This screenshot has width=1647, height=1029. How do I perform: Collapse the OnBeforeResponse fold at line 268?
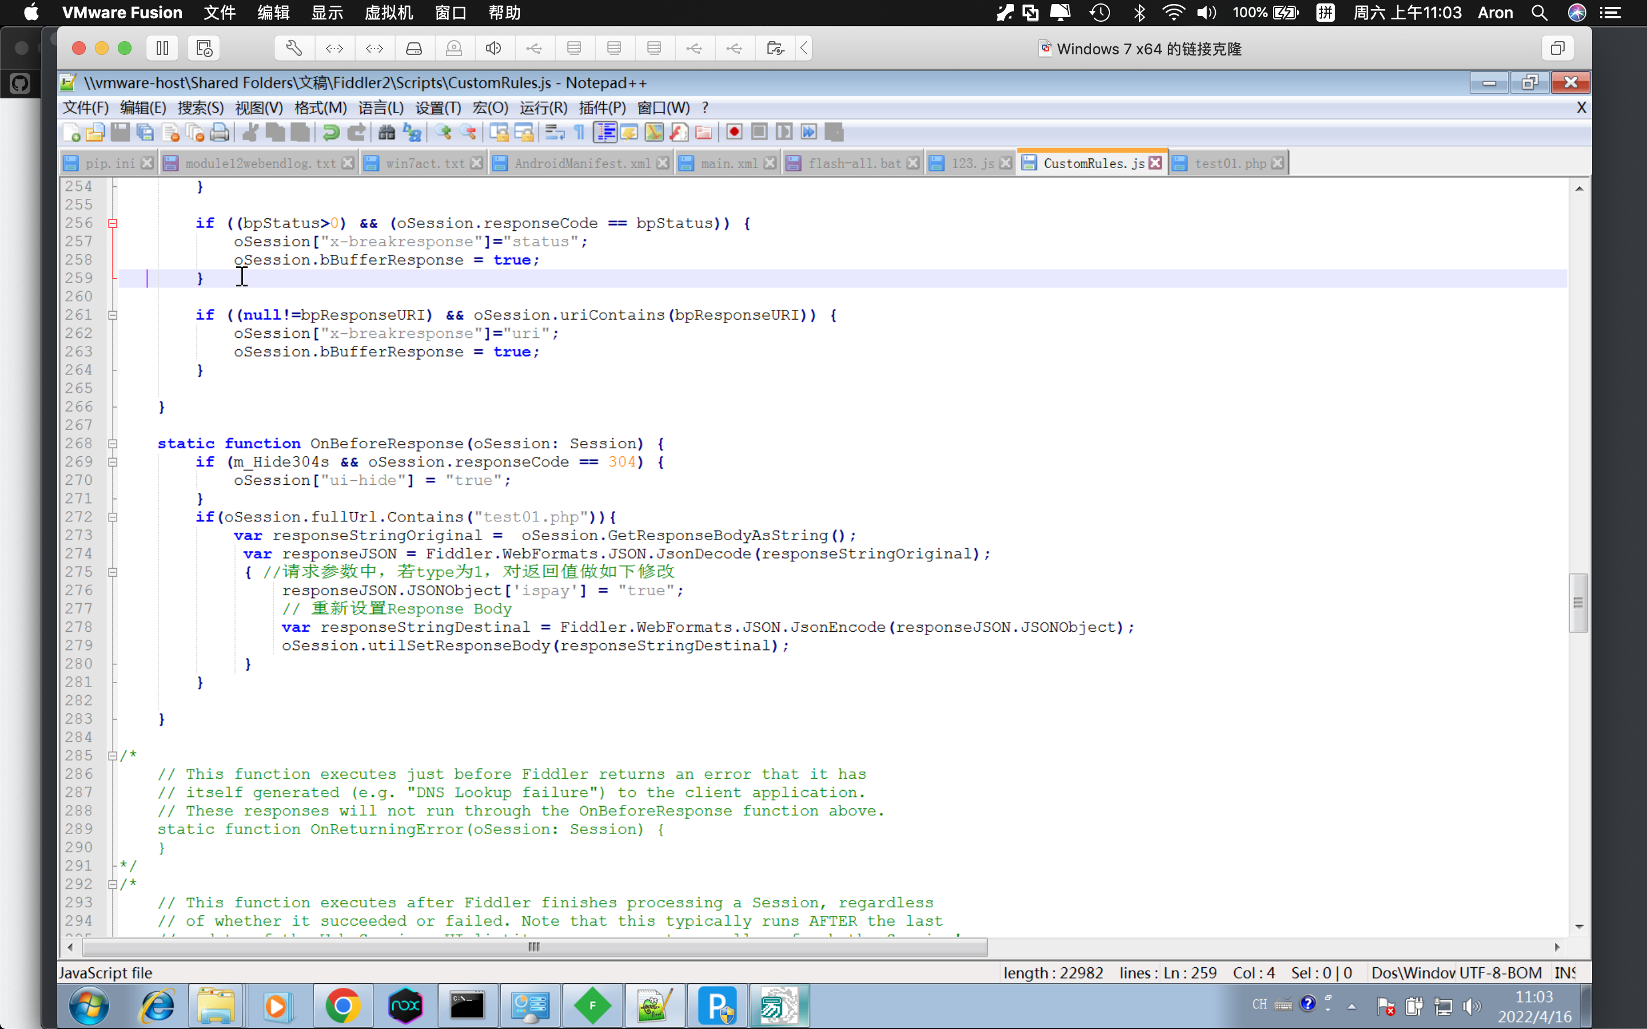point(113,444)
